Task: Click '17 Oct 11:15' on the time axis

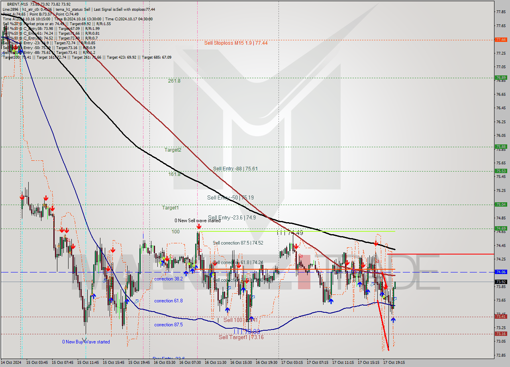Action: pyautogui.click(x=343, y=363)
